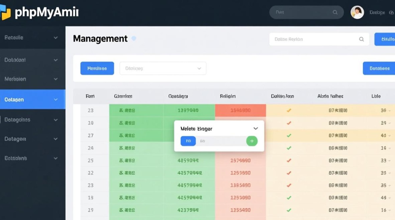This screenshot has height=220, width=395.
Task: Select the highlighted Detagen sidebar item
Action: [x=32, y=100]
